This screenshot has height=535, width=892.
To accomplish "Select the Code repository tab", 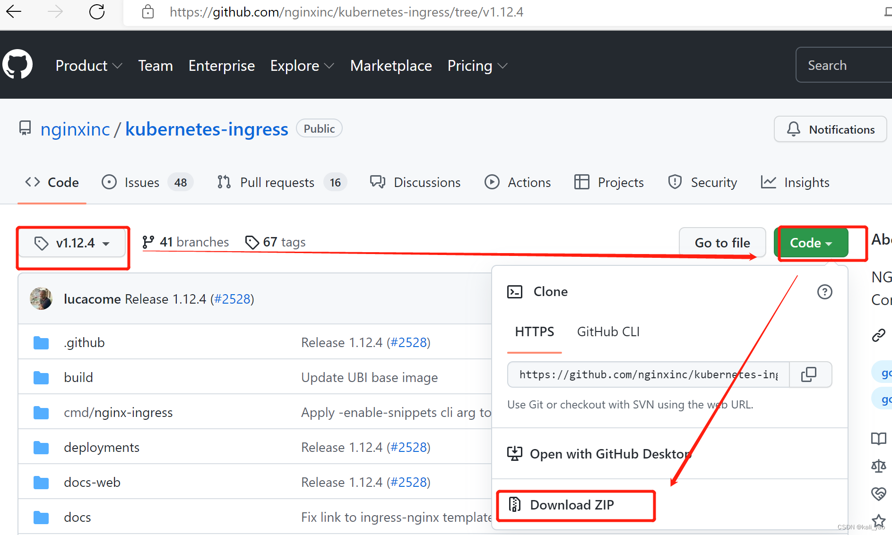I will pos(52,182).
